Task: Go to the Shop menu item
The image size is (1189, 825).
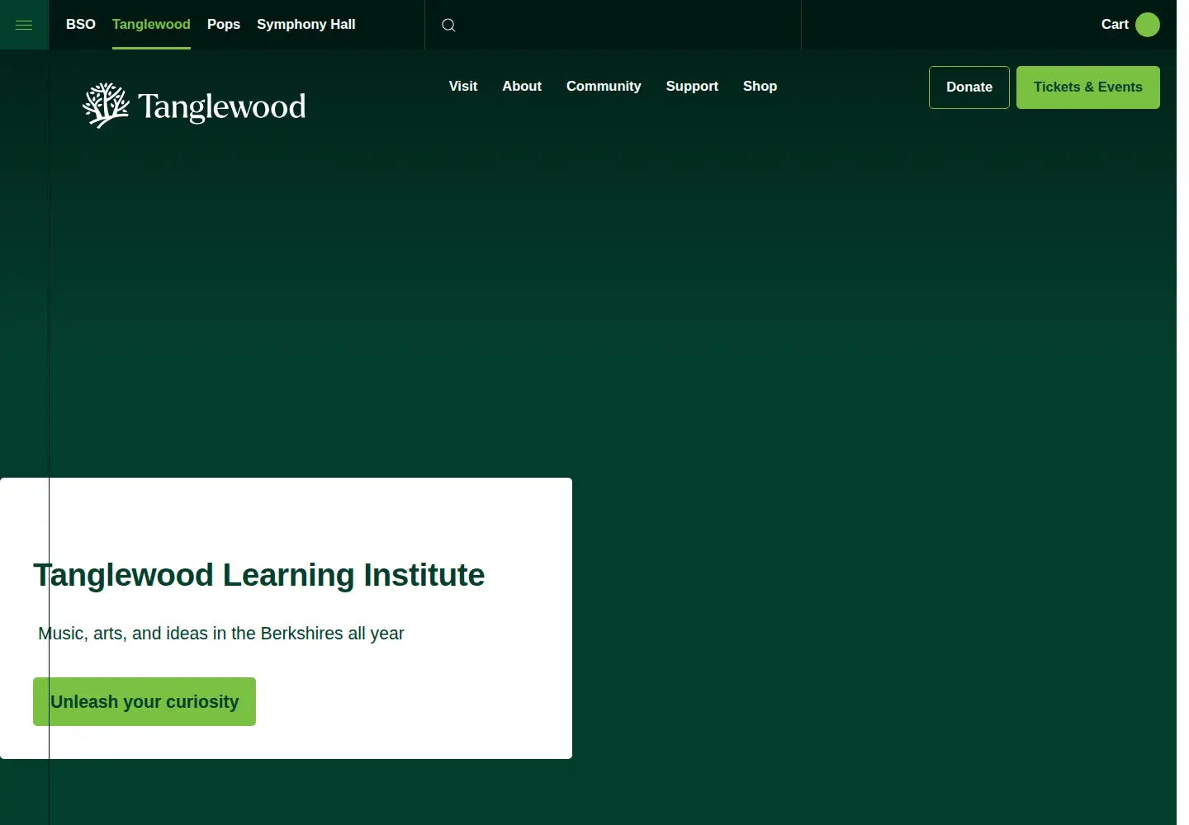Action: tap(760, 87)
